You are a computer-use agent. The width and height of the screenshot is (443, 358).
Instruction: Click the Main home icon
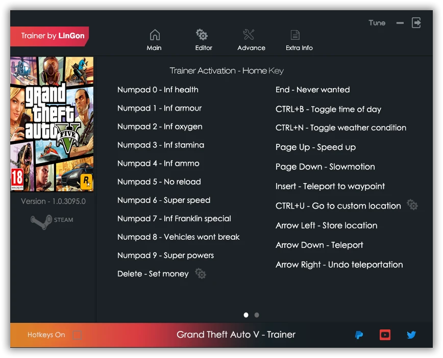click(154, 34)
